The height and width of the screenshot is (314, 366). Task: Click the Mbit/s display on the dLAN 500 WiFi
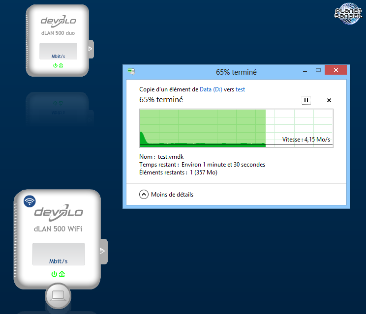[x=59, y=254]
